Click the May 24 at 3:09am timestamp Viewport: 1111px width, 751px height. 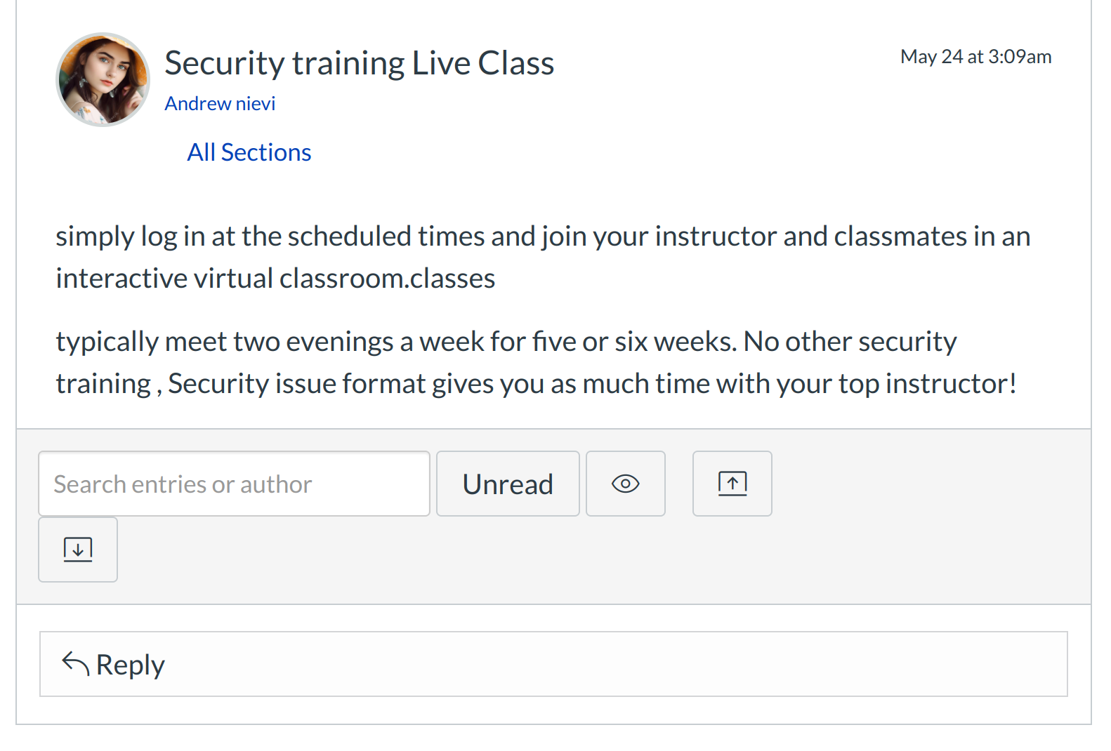click(975, 57)
